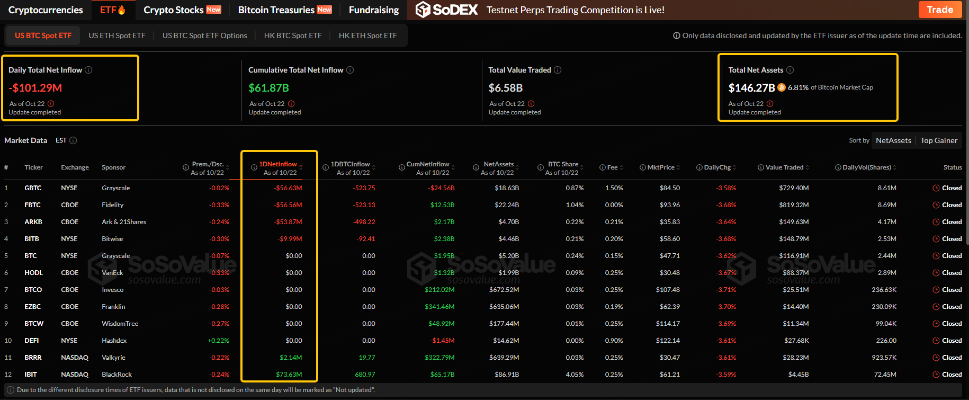Sort the table by NetAssets column arrows
The width and height of the screenshot is (969, 400).
[x=517, y=167]
